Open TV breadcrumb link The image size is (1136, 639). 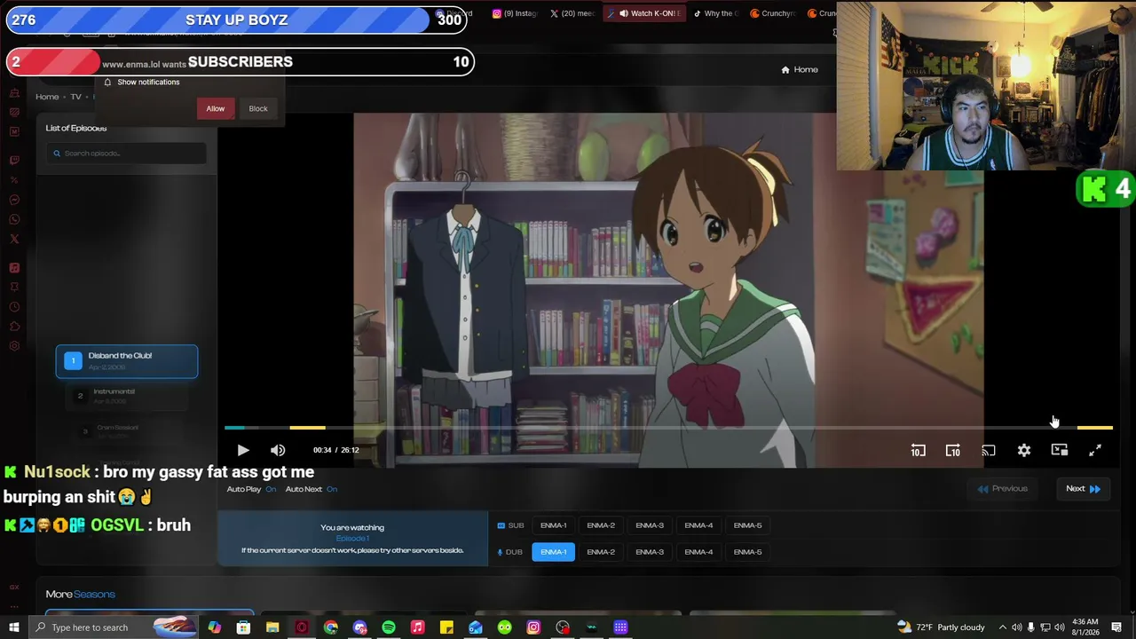click(x=76, y=97)
